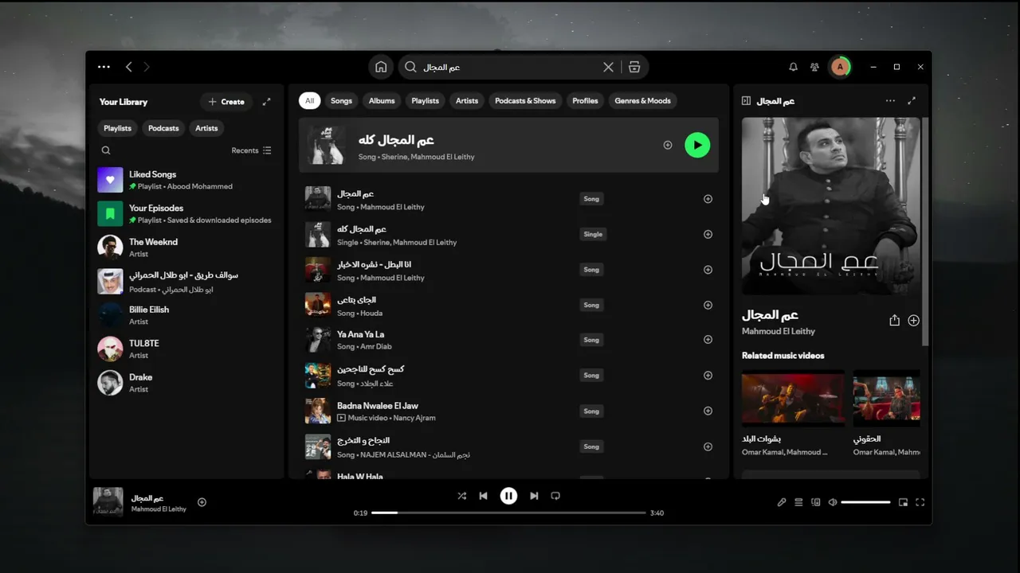This screenshot has height=573, width=1020.
Task: Open the Friend Activity icon
Action: tap(814, 68)
